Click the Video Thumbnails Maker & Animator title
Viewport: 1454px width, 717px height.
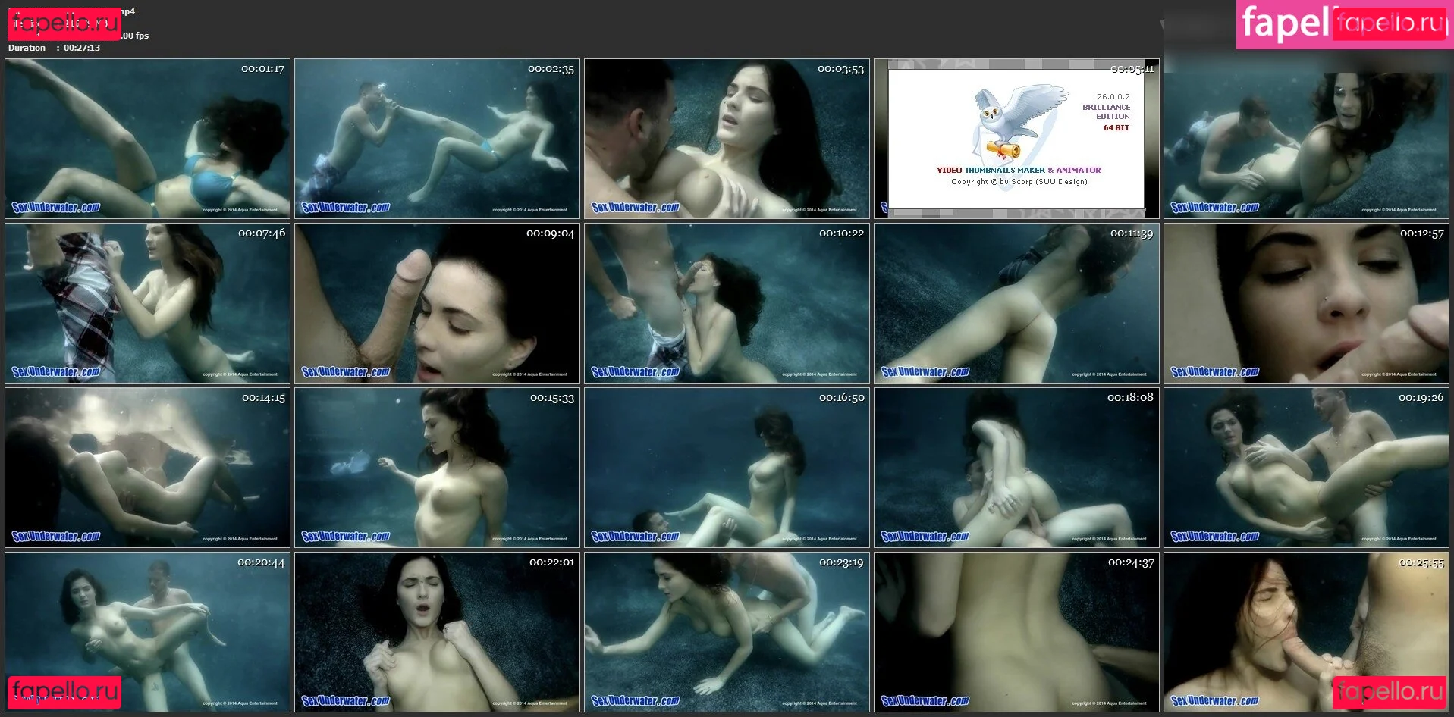[x=1019, y=171]
